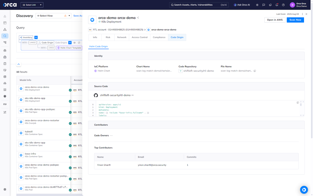Select the eks-k8s-demo-app K8s Deployment row
This screenshot has width=313, height=196.
tap(43, 101)
